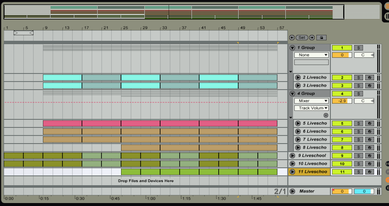
Task: Unfold track 10 Liveschoo
Action: point(293,164)
